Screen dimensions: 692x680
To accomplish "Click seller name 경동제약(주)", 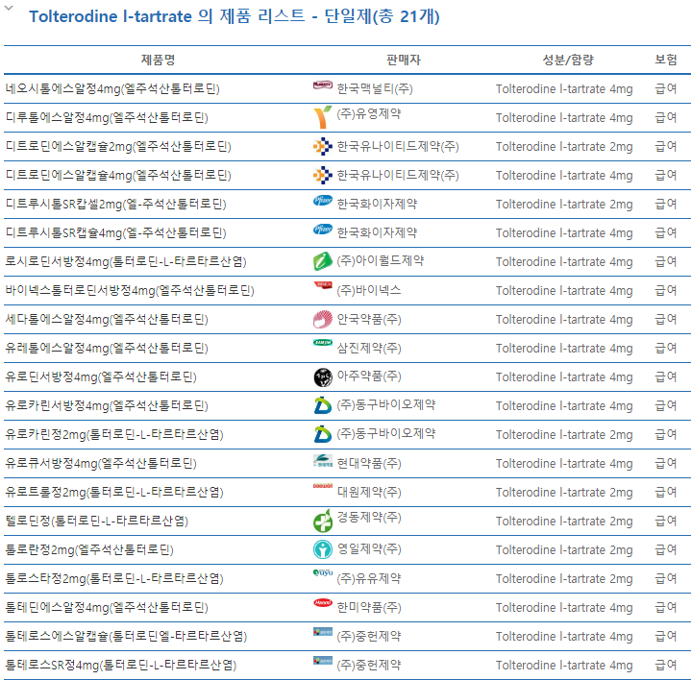I will tap(369, 518).
